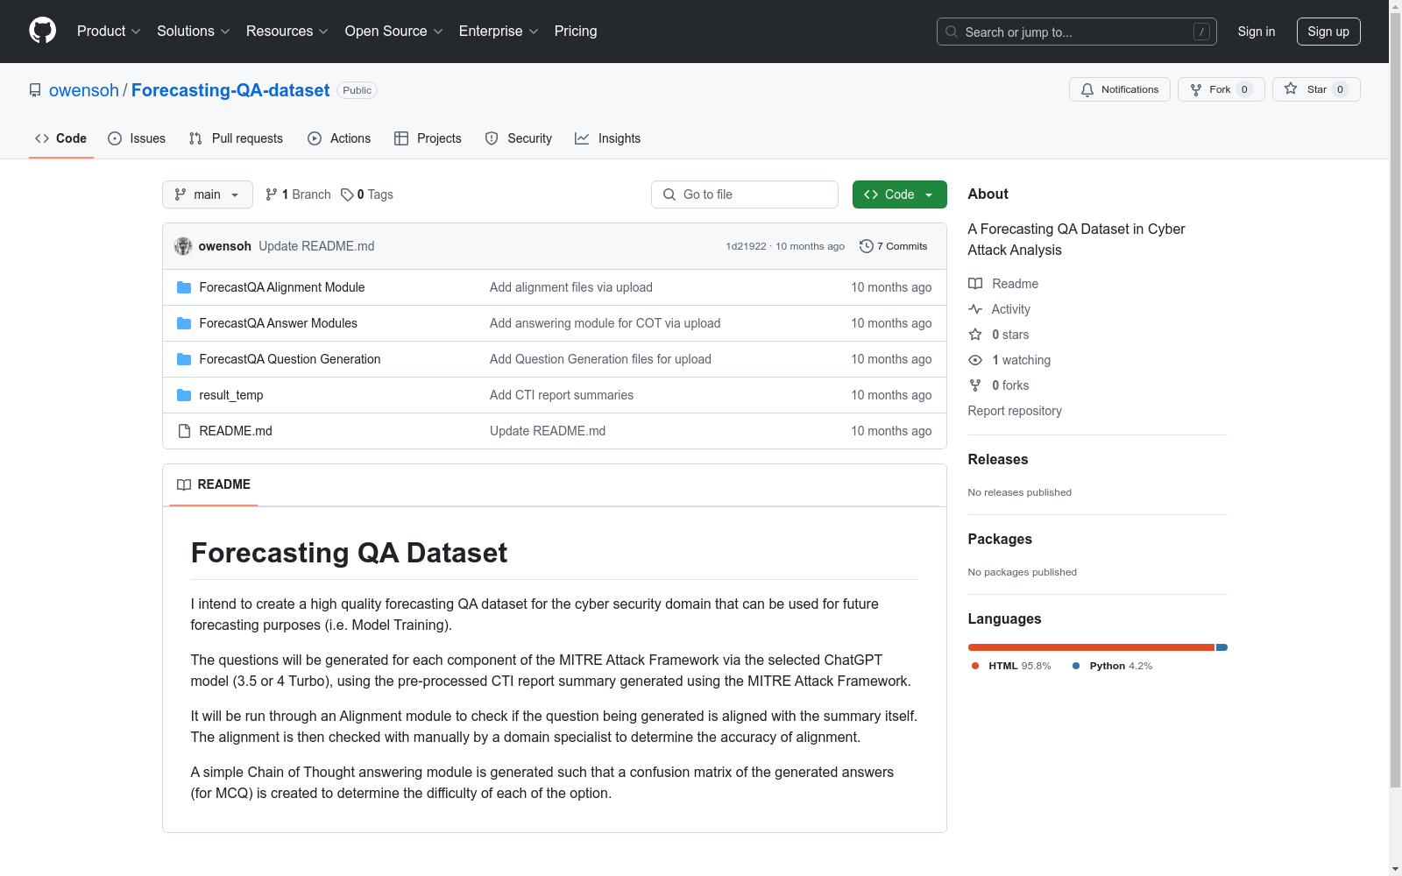Viewport: 1402px width, 876px height.
Task: Click the Go to file input
Action: (x=745, y=194)
